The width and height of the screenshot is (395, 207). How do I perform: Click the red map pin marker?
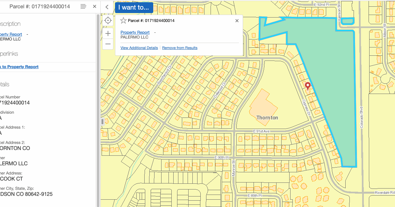308,86
